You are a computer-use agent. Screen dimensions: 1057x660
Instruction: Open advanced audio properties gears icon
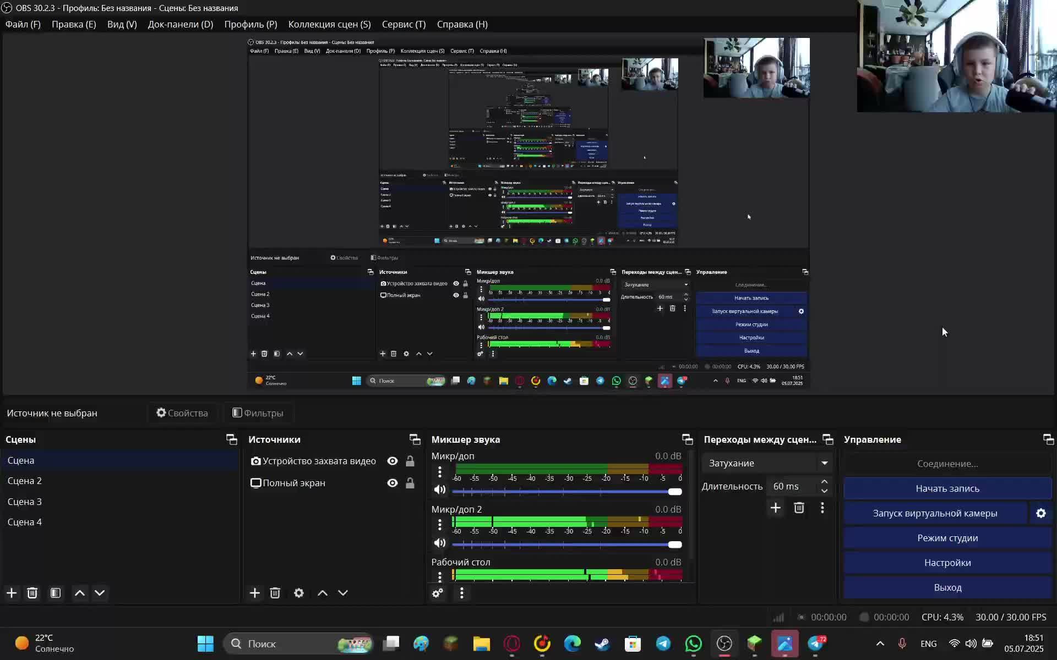click(438, 593)
